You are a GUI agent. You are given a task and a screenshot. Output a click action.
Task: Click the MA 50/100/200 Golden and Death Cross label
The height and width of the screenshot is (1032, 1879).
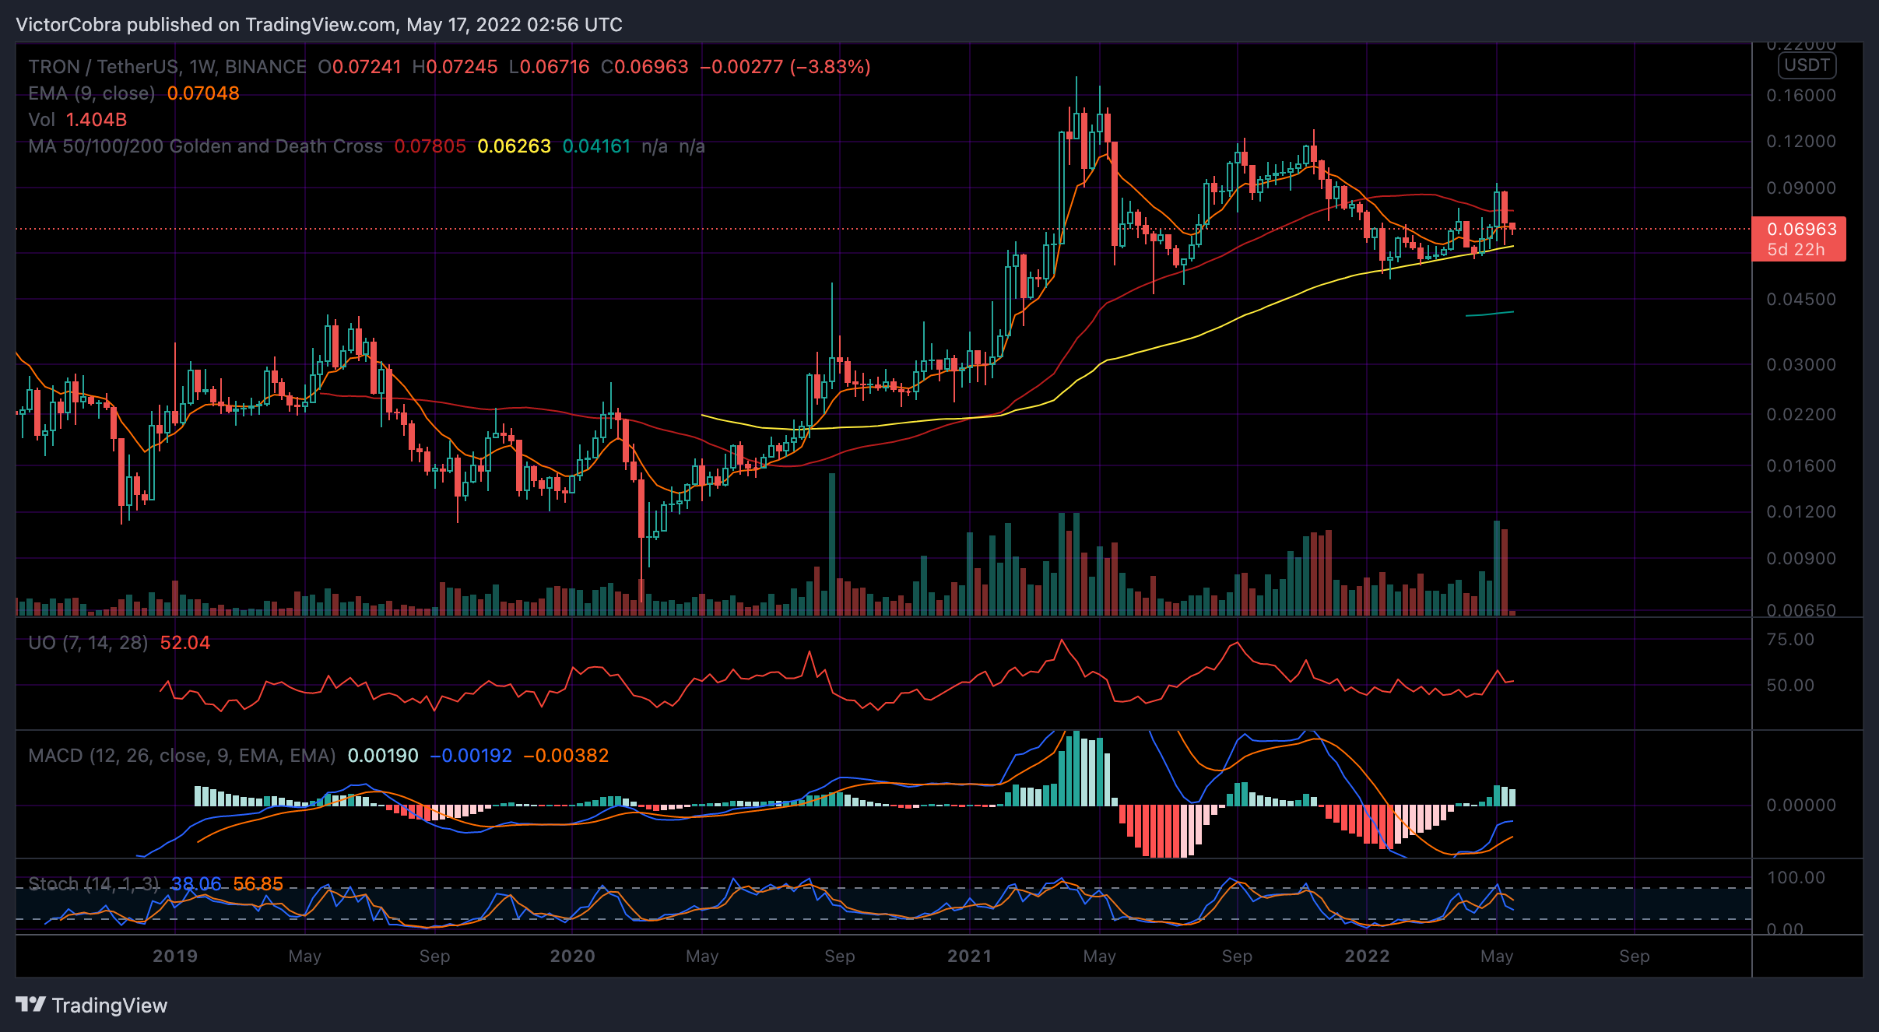205,146
